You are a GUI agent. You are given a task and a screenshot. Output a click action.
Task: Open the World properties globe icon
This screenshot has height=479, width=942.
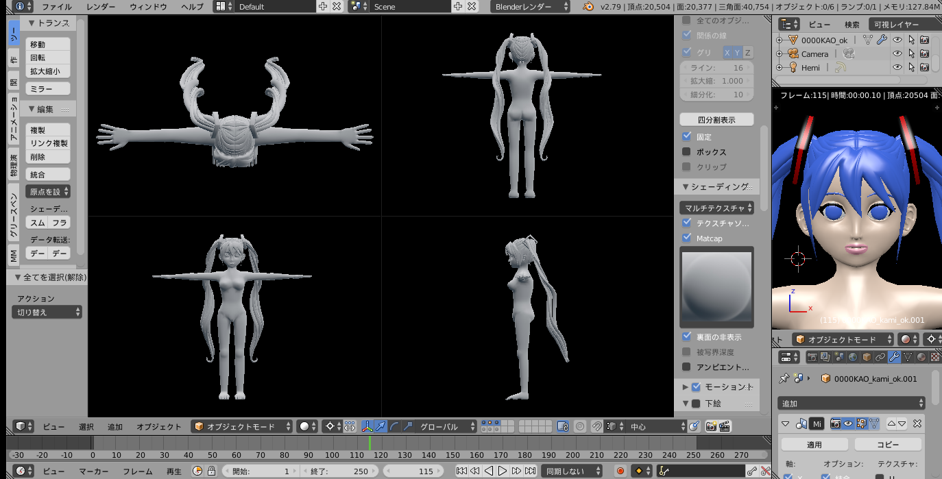coord(853,357)
